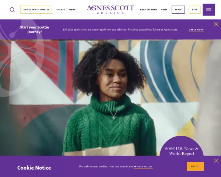Image resolution: width=221 pixels, height=177 pixels.
Task: Click the Start your Scottie Journey heading
Action: (35, 29)
